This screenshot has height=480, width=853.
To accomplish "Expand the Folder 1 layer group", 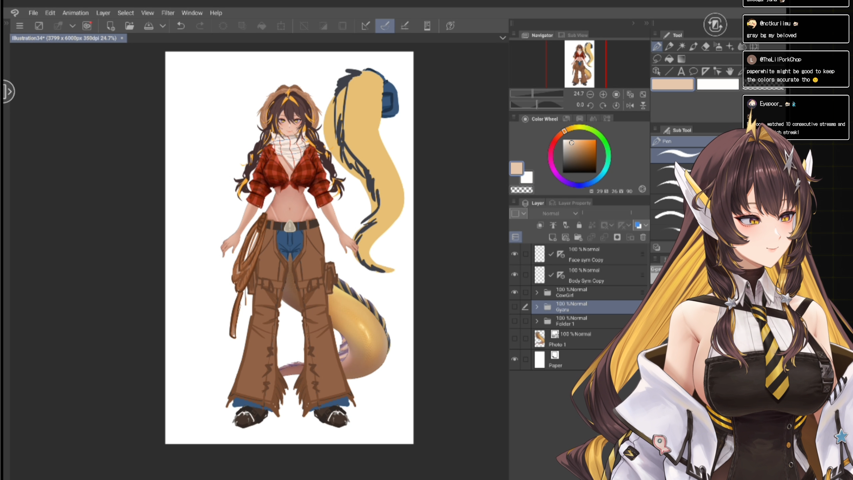I will pyautogui.click(x=537, y=321).
